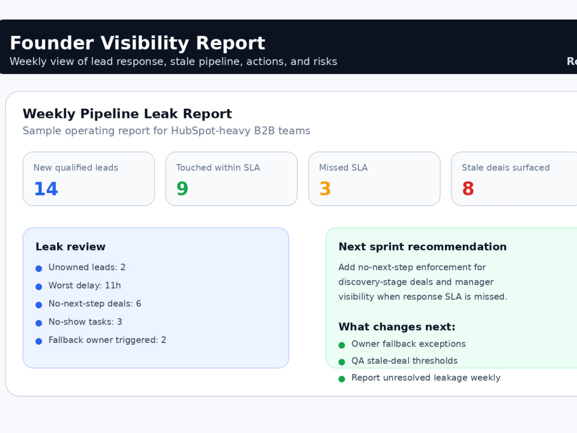Open the New qualified leads card
The height and width of the screenshot is (433, 577).
[89, 179]
